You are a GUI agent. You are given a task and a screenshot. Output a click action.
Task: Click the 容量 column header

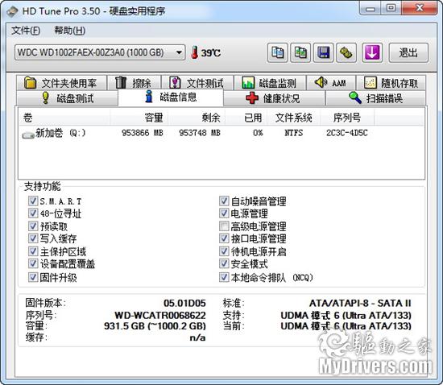139,118
